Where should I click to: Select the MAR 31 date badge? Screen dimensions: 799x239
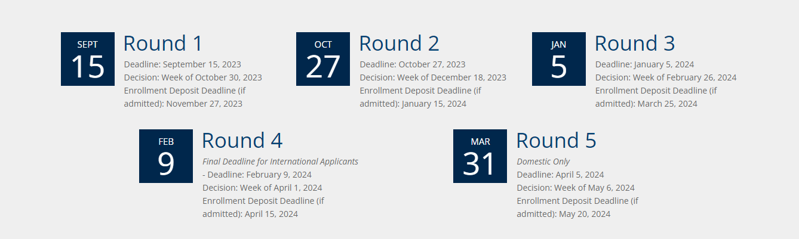(x=480, y=156)
